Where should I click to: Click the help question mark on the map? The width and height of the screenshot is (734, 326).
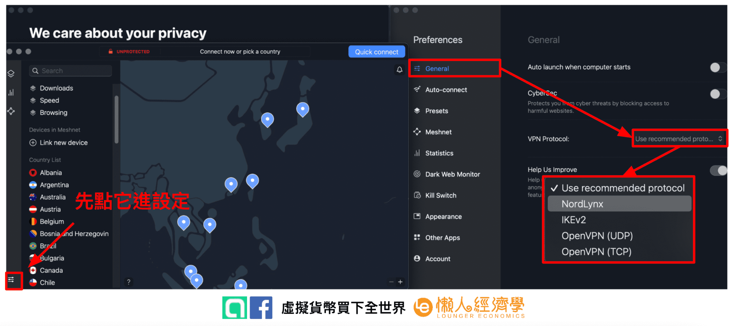point(128,282)
